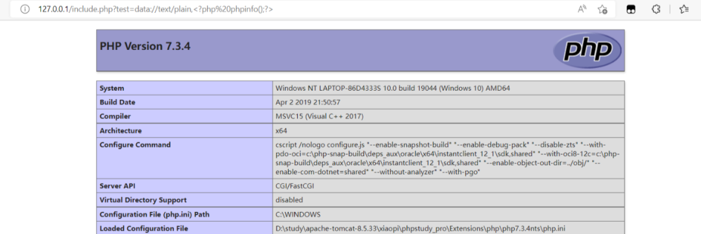Click MSVC15 (Visual C++ 2017) value
The height and width of the screenshot is (234, 701).
pos(319,117)
